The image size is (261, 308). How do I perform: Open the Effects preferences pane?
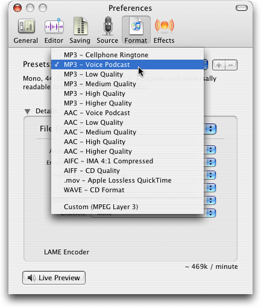pos(164,31)
